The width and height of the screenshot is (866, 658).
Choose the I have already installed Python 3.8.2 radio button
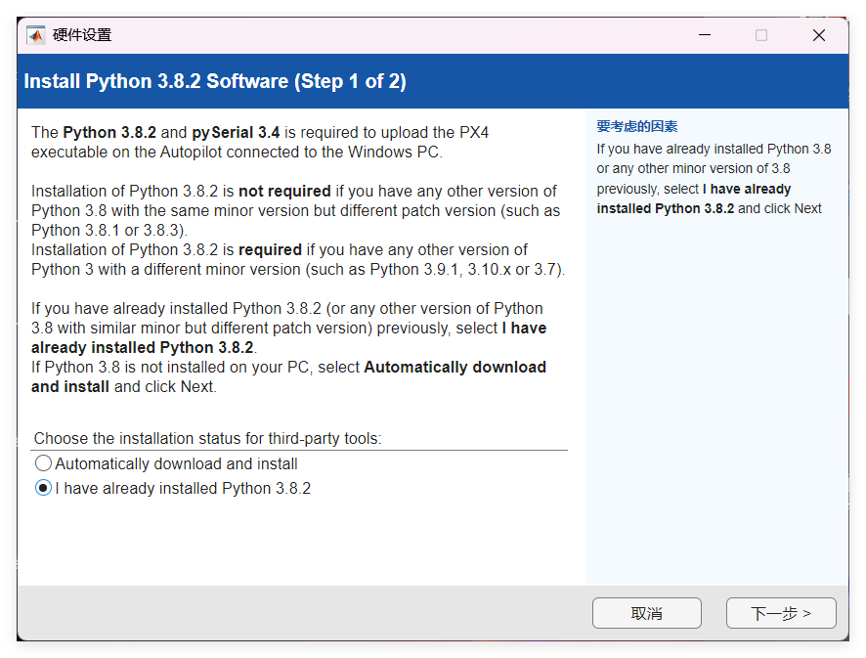pos(44,488)
